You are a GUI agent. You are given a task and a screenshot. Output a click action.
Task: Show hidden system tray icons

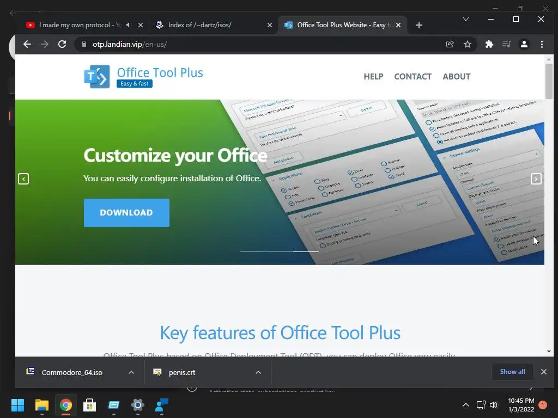pos(465,405)
